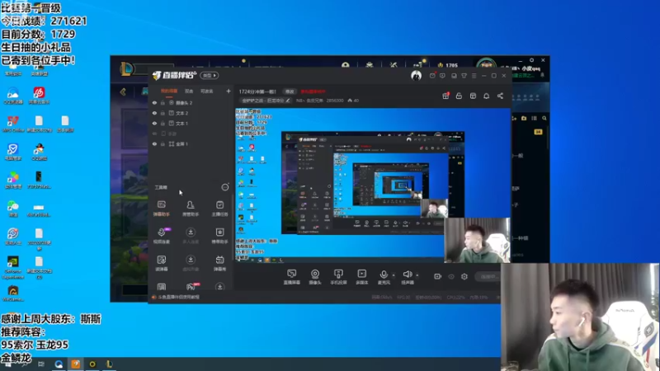The width and height of the screenshot is (660, 371).
Task: Click the 麦克风 microphone icon
Action: (x=383, y=276)
